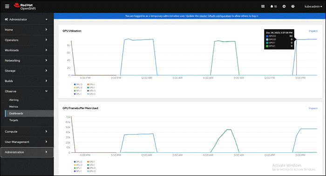Image resolution: width=326 pixels, height=176 pixels.
Task: Click the Red Hat OpenShift logo
Action: (x=25, y=7)
